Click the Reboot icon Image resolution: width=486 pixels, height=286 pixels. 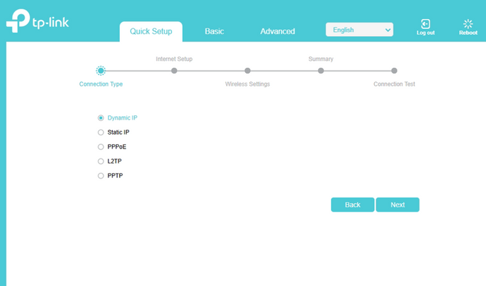click(468, 24)
